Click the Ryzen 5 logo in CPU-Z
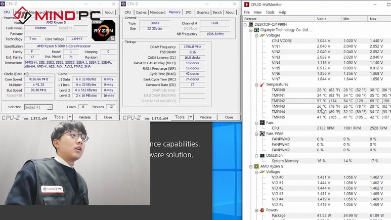 tap(104, 30)
